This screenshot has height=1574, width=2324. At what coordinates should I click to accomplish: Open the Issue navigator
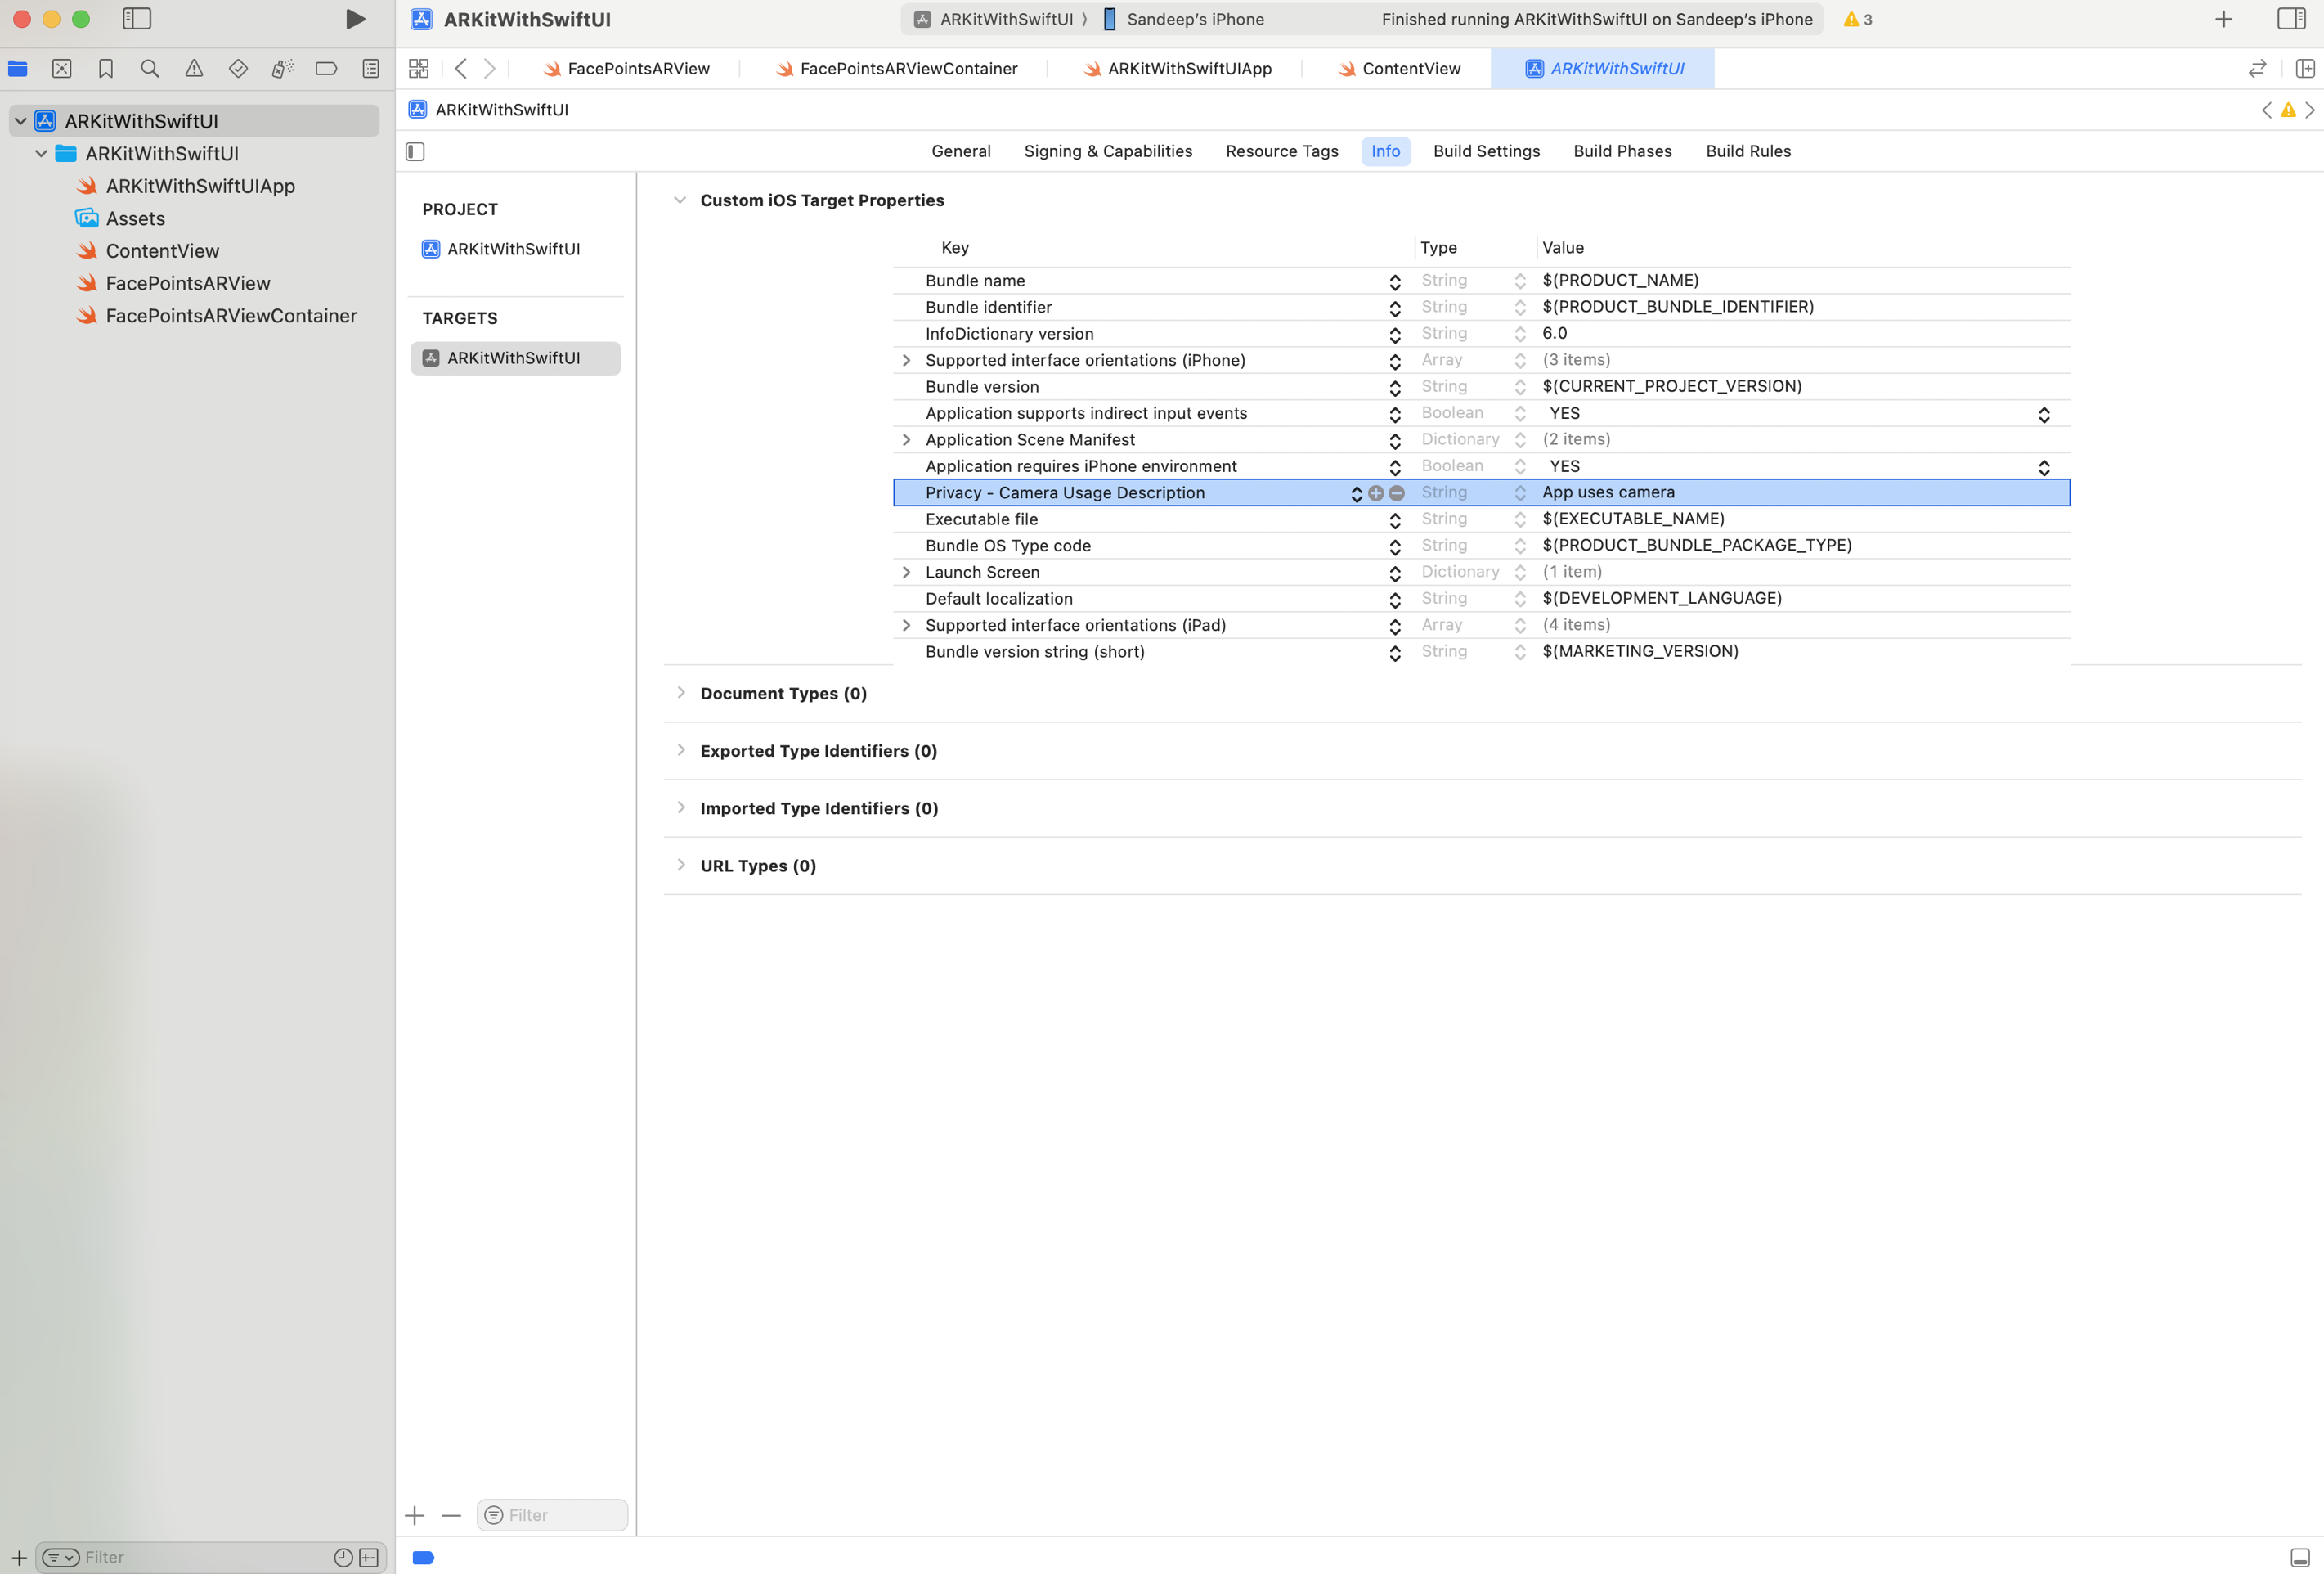click(x=194, y=68)
